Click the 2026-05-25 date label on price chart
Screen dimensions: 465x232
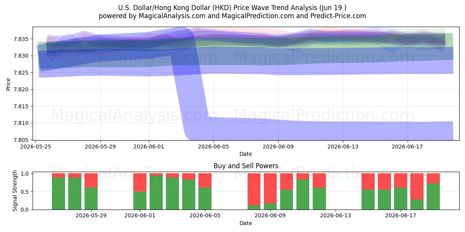tap(36, 147)
